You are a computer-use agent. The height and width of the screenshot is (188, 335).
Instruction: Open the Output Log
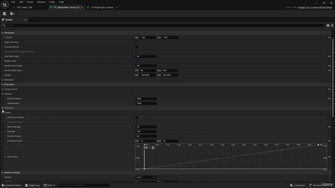pos(32,185)
